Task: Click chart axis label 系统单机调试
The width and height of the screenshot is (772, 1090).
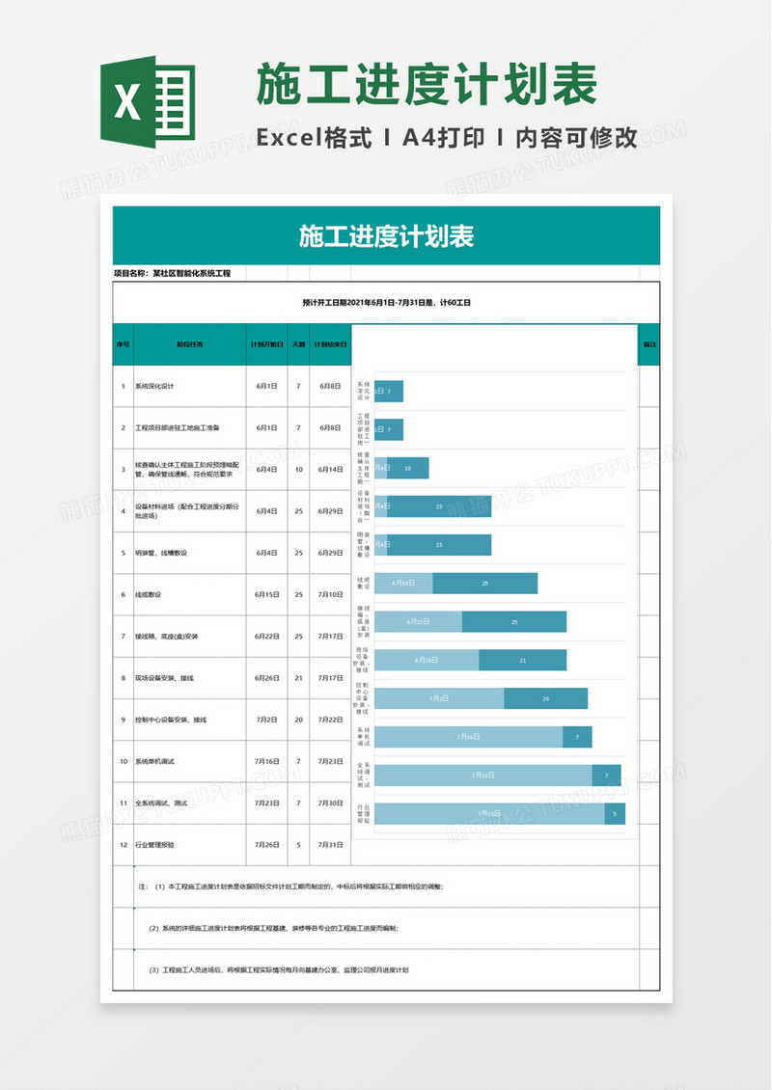Action: (363, 737)
